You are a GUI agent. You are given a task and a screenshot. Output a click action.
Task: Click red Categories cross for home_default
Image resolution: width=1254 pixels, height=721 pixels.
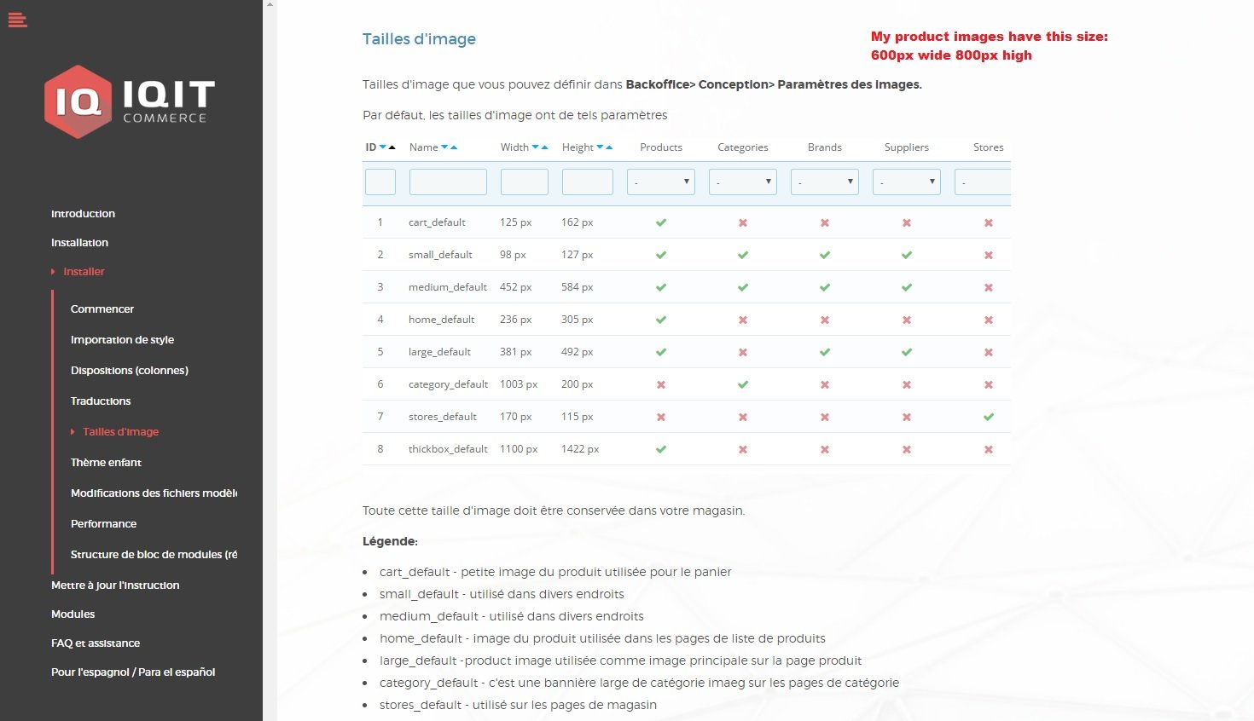pyautogui.click(x=743, y=320)
